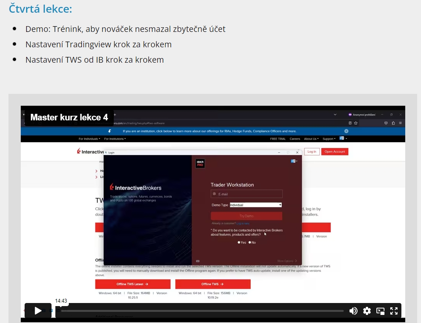421x323 pixels.
Task: Click the text 'Nastavení Tradingview krok za krokem'
Action: [x=98, y=44]
